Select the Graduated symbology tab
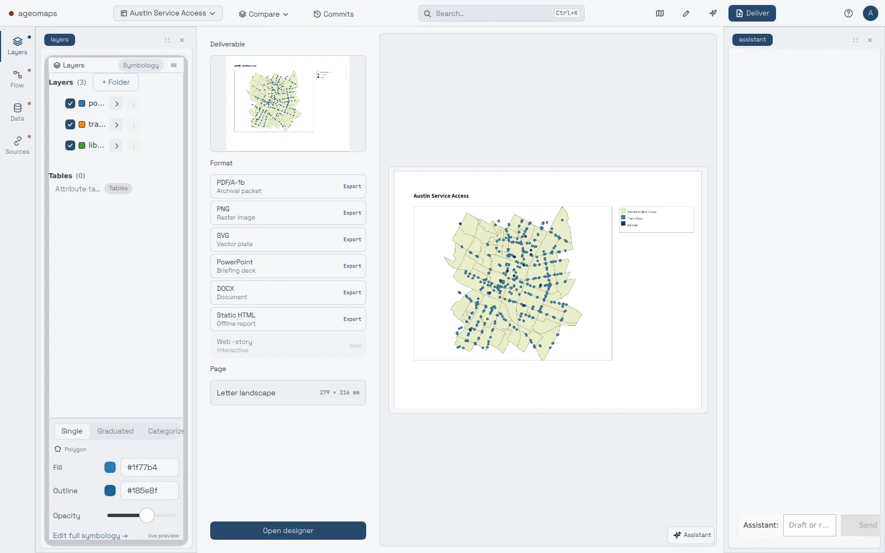885x553 pixels. coord(115,431)
